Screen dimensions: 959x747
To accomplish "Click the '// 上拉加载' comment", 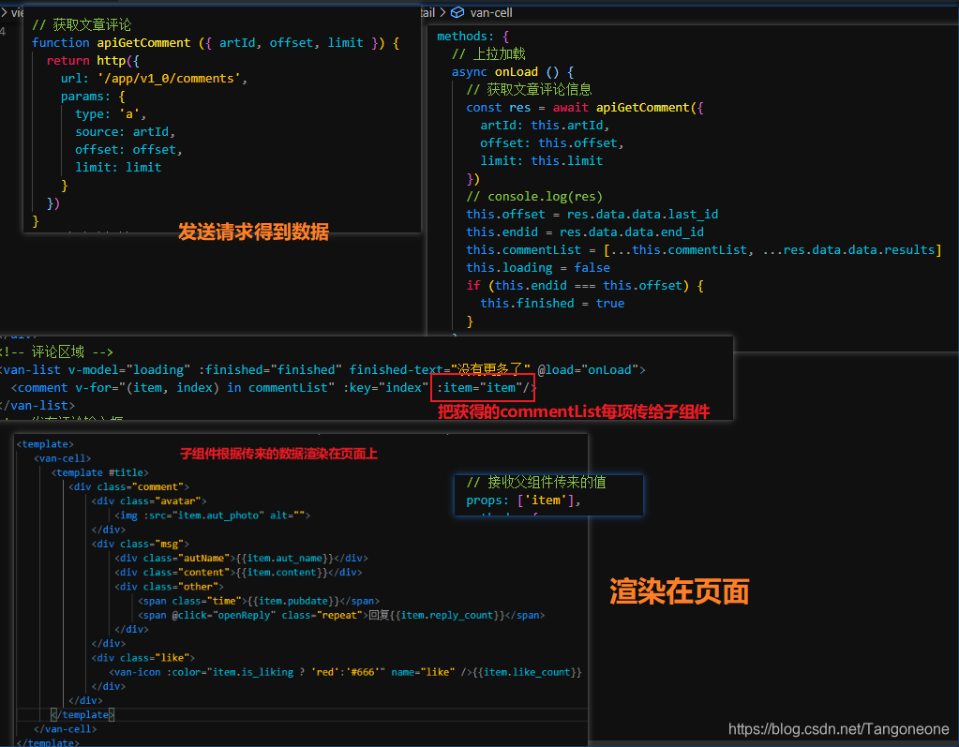I will [488, 53].
